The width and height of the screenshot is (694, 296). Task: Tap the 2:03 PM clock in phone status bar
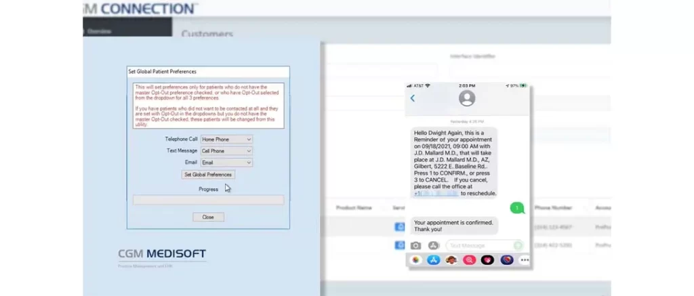coord(467,86)
